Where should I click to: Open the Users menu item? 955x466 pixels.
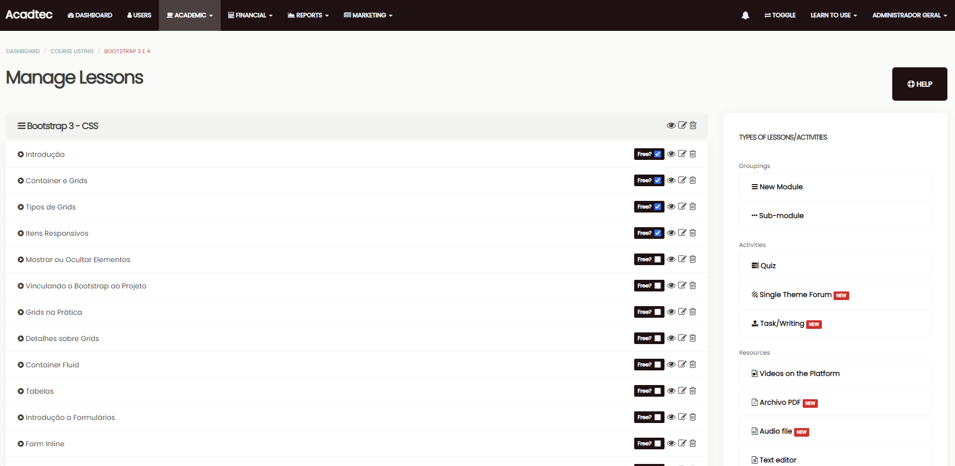(139, 15)
